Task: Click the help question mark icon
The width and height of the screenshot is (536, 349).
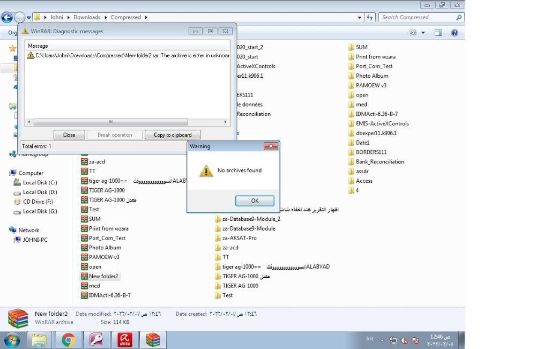Action: click(455, 33)
